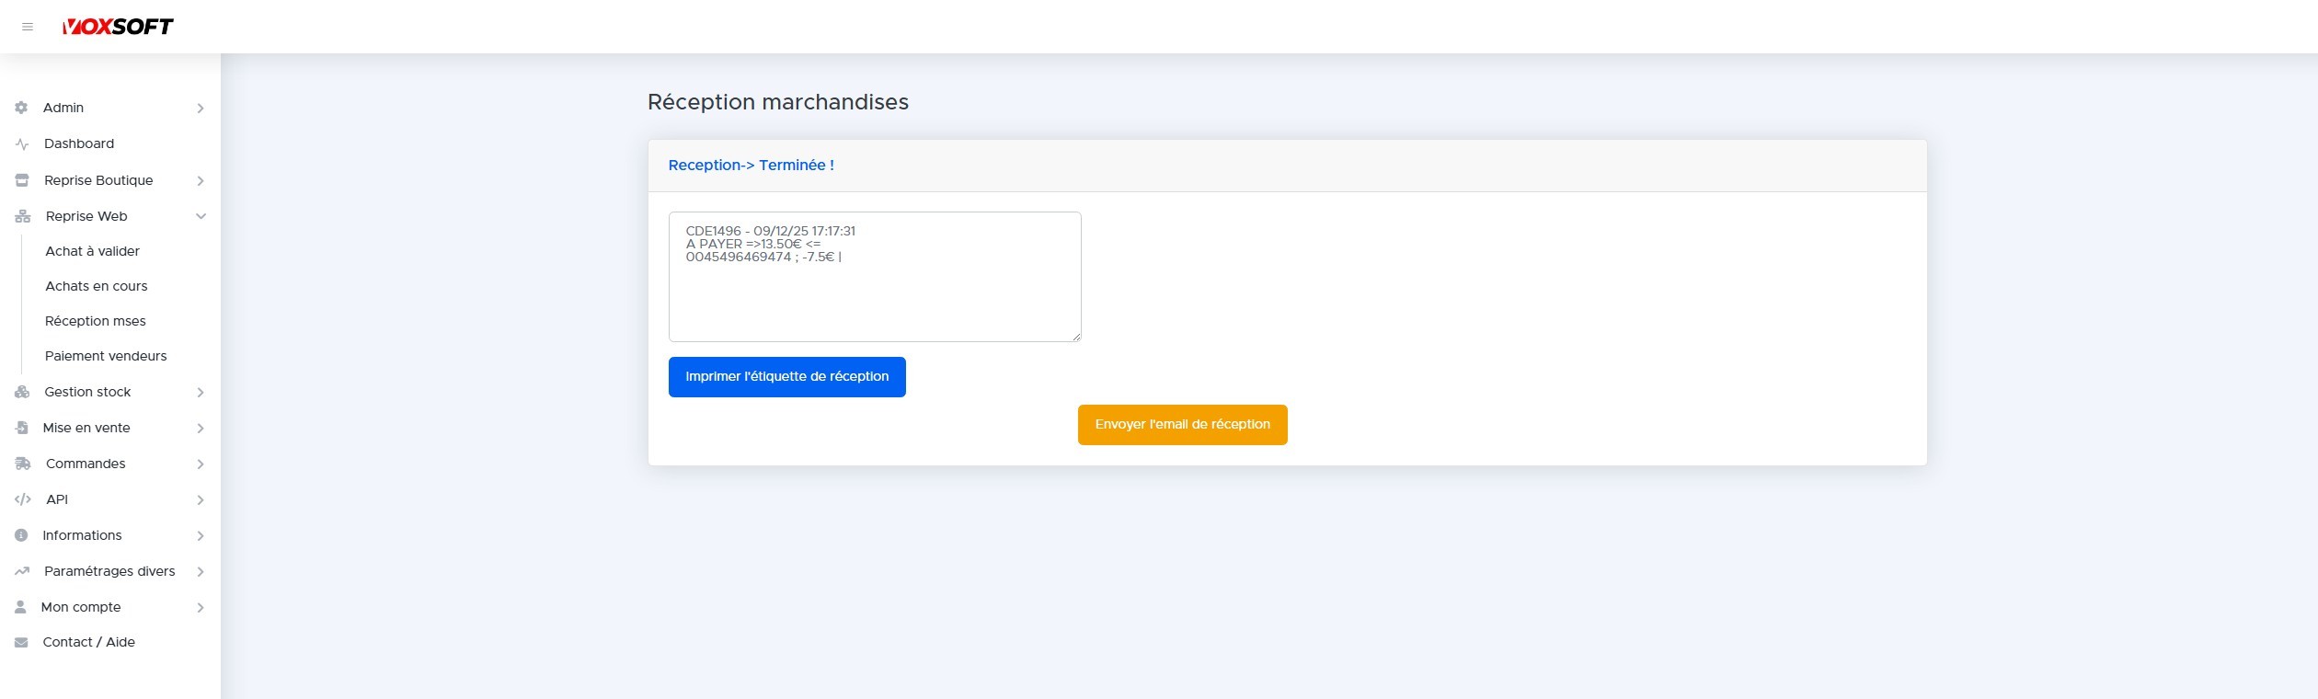Click the hamburger menu icon
2318x699 pixels.
[x=28, y=27]
